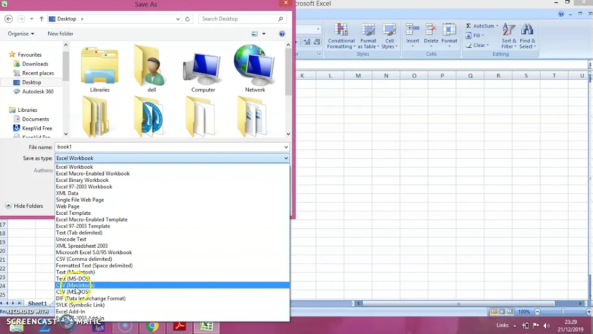Click the volume speaker tray icon
Viewport: 593px width, 334px height.
pyautogui.click(x=546, y=326)
